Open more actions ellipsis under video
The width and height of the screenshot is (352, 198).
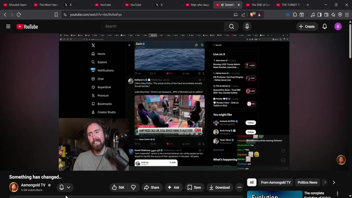(x=239, y=187)
